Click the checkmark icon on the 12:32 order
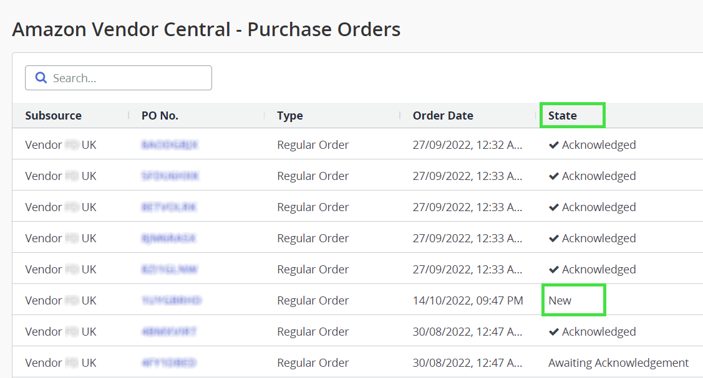 [553, 145]
